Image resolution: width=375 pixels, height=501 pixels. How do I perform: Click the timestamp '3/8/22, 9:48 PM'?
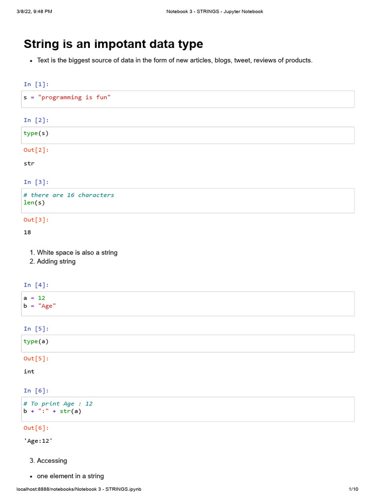point(35,12)
